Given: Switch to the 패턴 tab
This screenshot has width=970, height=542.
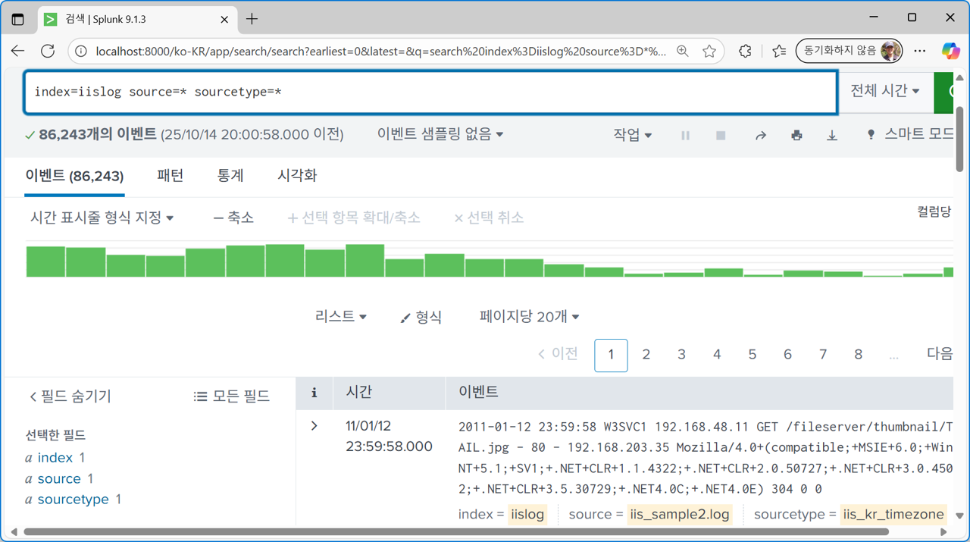Looking at the screenshot, I should pyautogui.click(x=170, y=175).
